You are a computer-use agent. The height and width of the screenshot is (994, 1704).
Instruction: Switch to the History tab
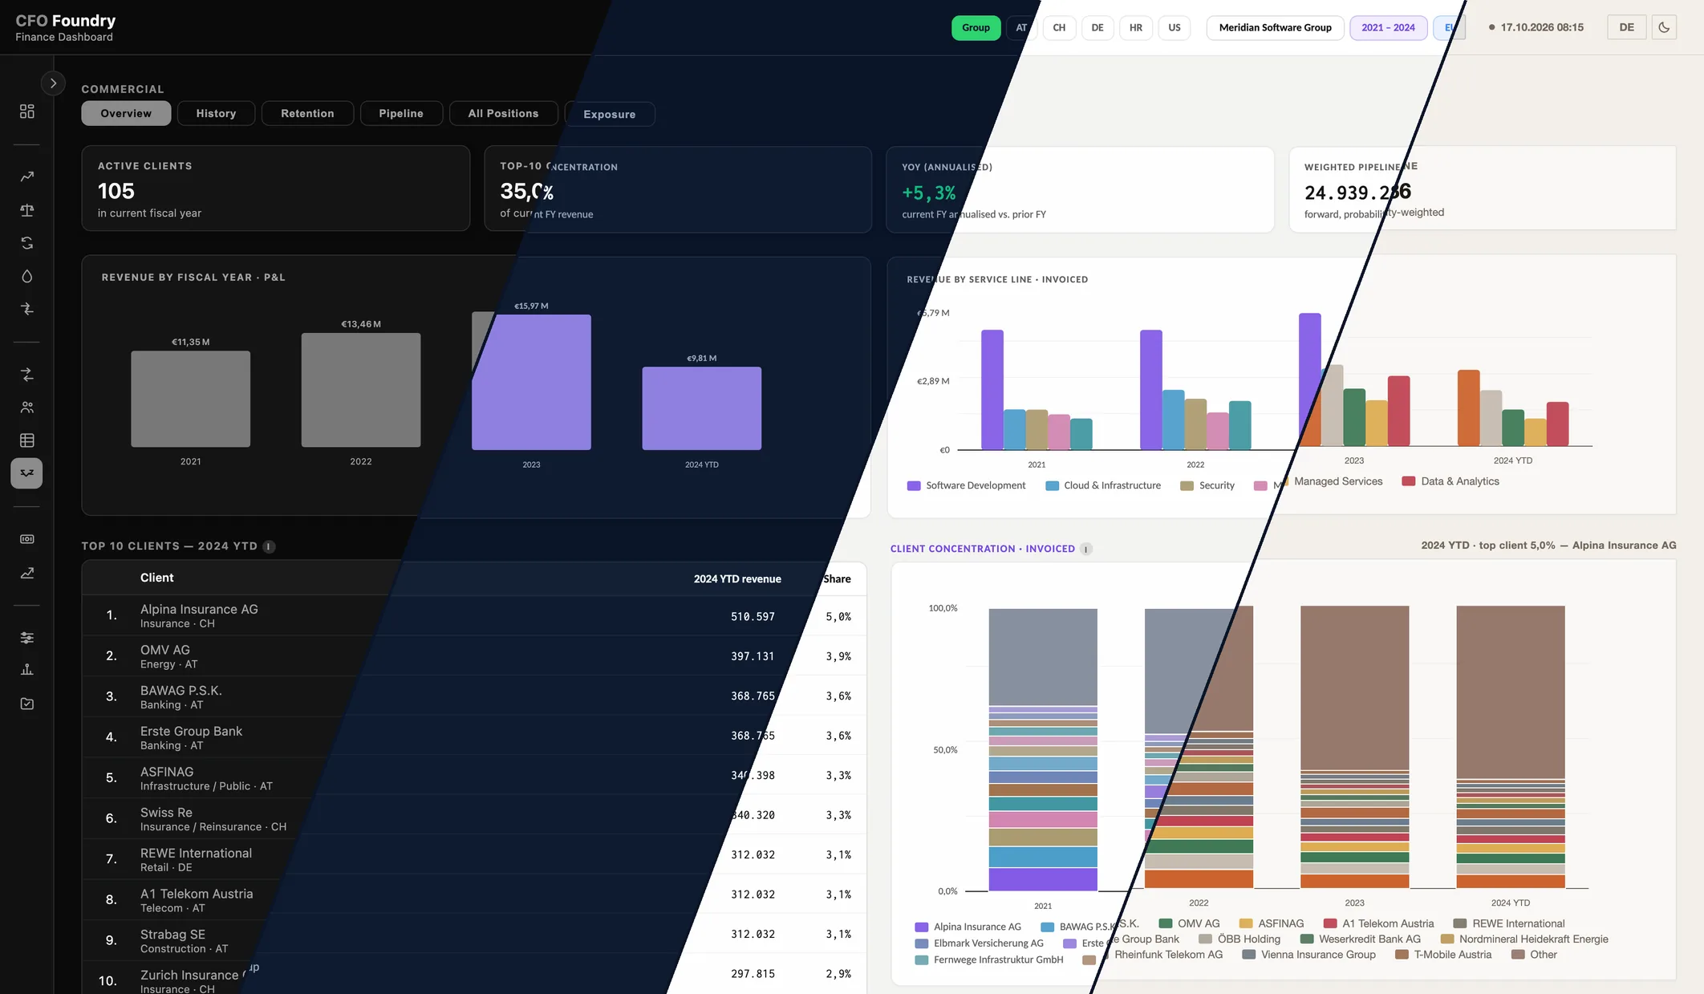[x=216, y=113]
